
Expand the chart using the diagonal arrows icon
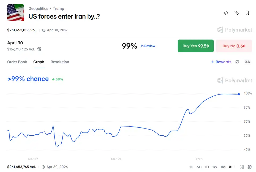coord(242,167)
